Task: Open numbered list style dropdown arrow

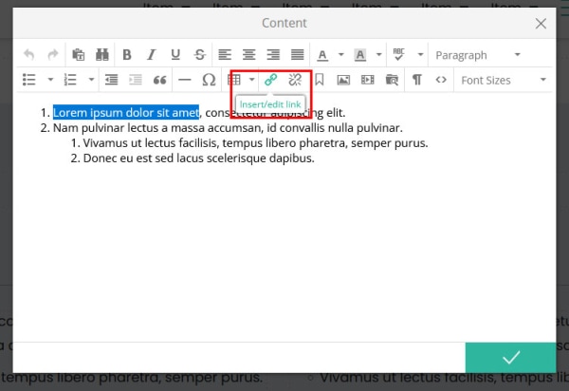Action: [x=91, y=80]
